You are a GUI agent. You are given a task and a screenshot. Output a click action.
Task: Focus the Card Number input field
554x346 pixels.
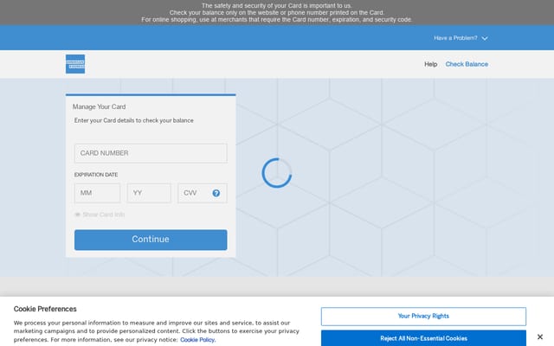coord(151,153)
